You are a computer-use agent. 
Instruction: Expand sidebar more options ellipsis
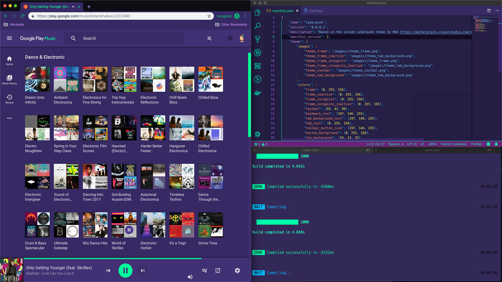(9, 118)
